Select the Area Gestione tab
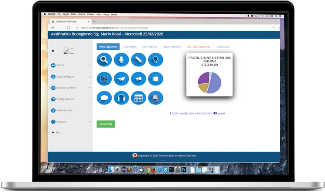 [108, 47]
